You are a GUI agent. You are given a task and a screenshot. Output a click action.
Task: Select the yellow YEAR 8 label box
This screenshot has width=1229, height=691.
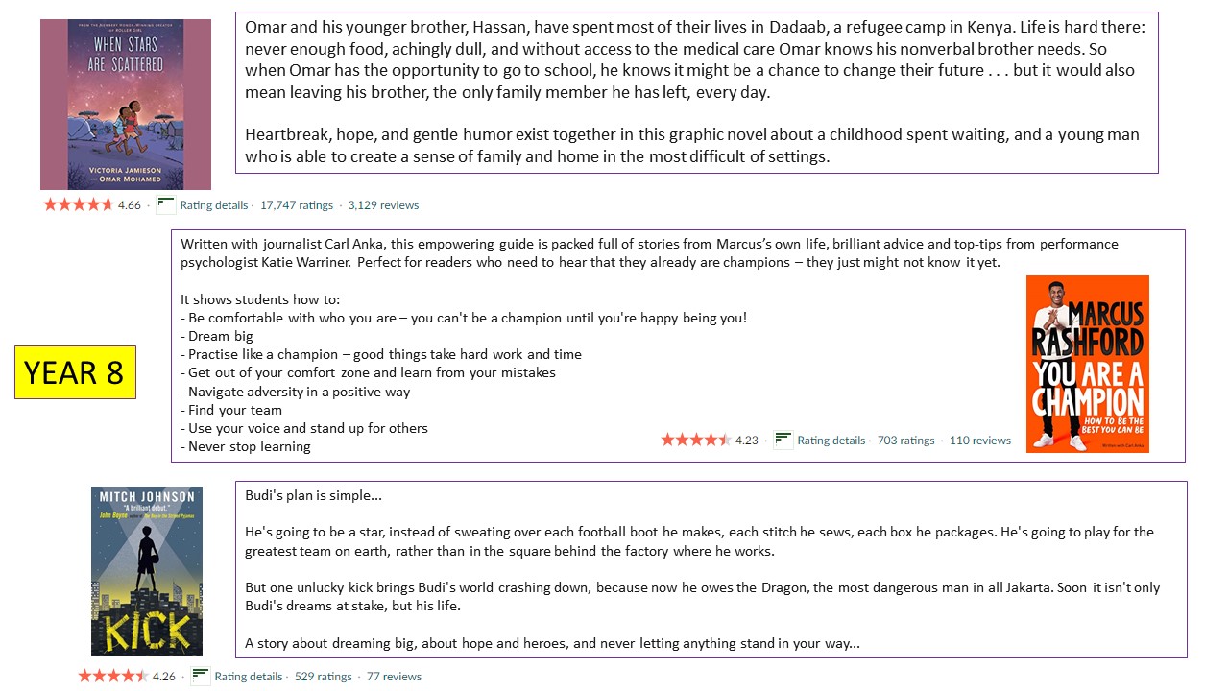tap(75, 372)
